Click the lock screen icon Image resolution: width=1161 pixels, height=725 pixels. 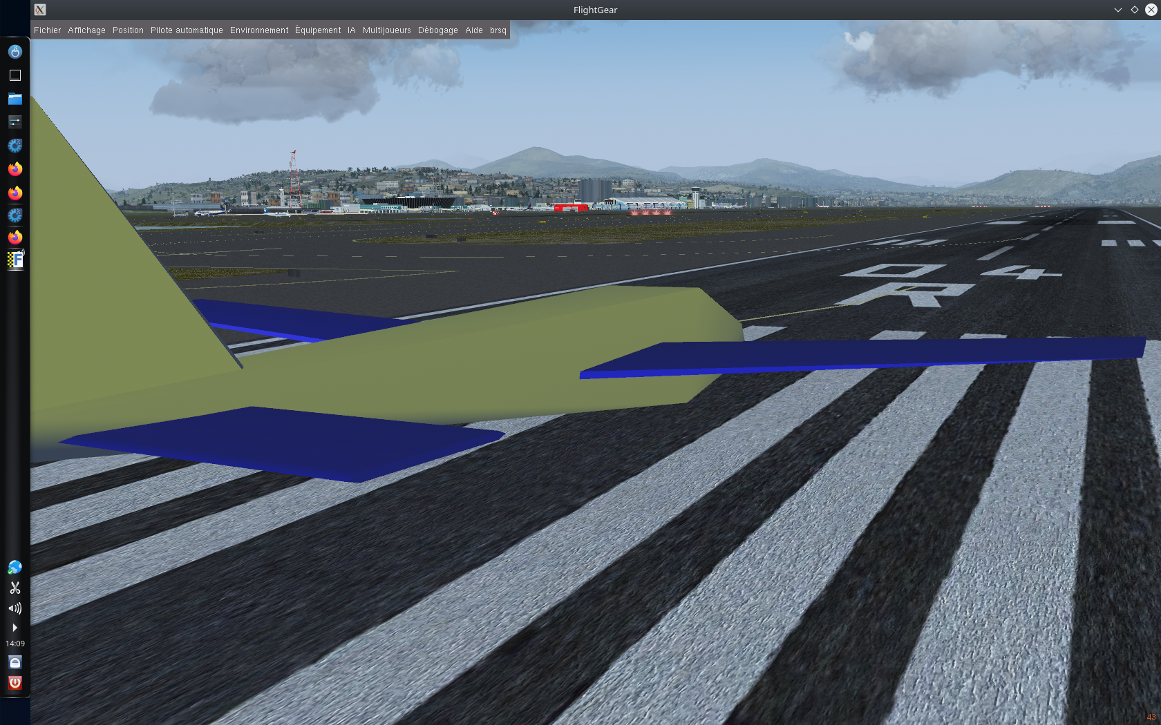point(15,662)
